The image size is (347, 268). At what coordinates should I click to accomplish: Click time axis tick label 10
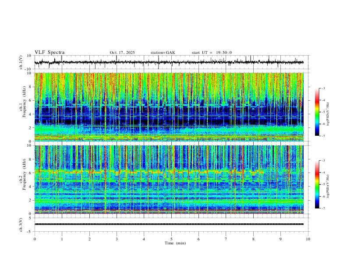point(308,239)
